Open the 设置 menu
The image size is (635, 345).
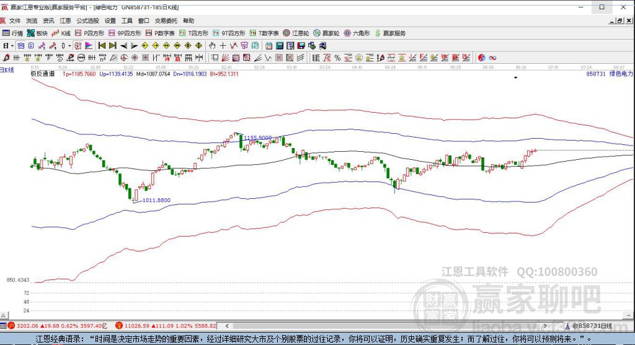[x=110, y=20]
